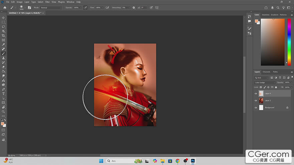Click the Windows Start button
The image size is (294, 165).
click(x=101, y=161)
